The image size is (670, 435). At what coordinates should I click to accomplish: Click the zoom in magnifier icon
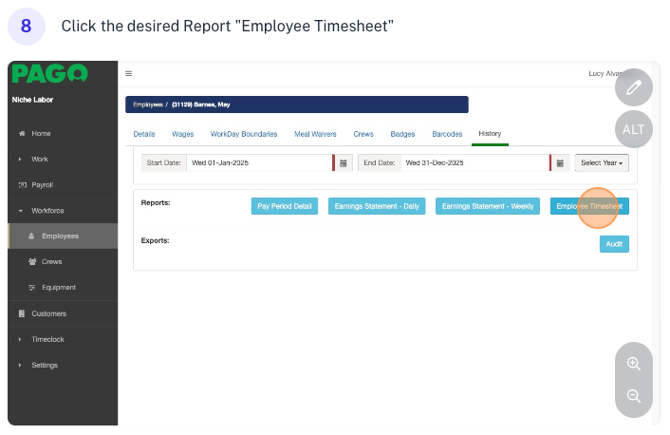(634, 363)
